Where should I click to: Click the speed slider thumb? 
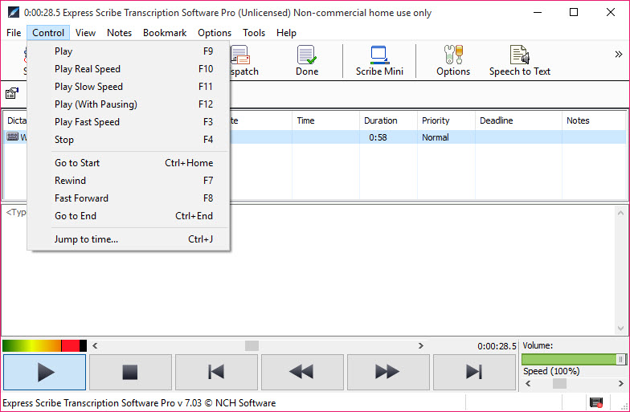point(559,384)
